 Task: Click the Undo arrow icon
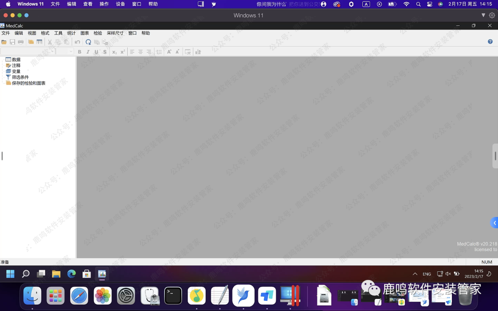77,42
